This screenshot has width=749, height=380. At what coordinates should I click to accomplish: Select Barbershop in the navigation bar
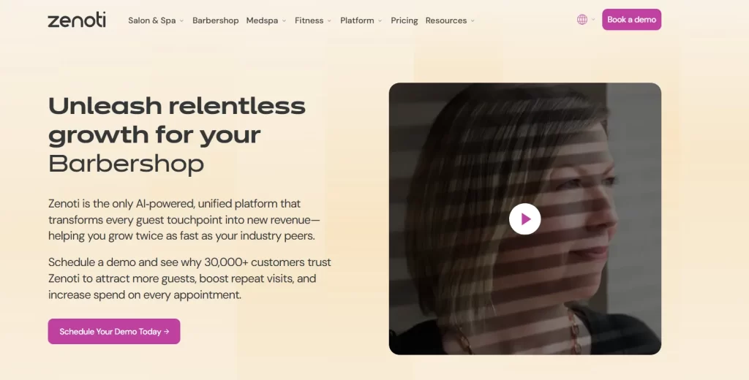(216, 20)
